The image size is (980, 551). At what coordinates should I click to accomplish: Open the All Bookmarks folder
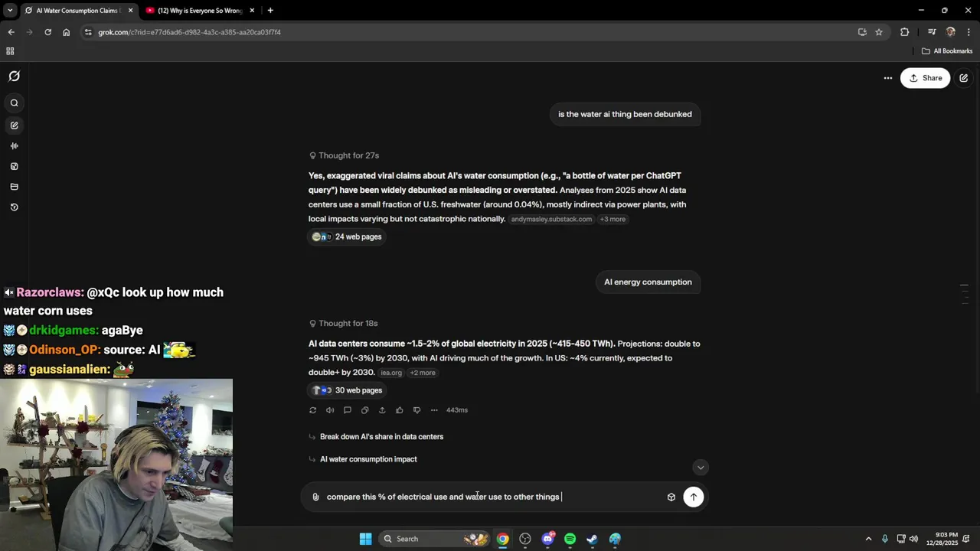pyautogui.click(x=947, y=51)
